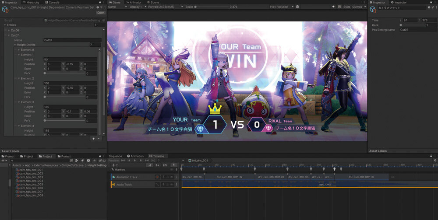Add a height entry with plus button
Image resolution: width=438 pixels, height=220 pixels.
94,139
